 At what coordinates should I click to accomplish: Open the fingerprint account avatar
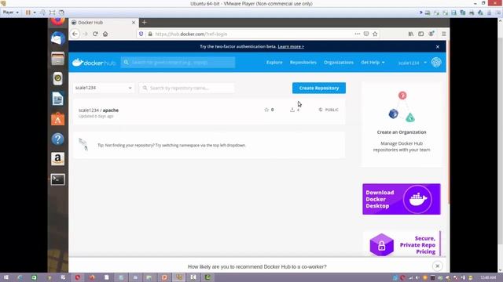436,63
